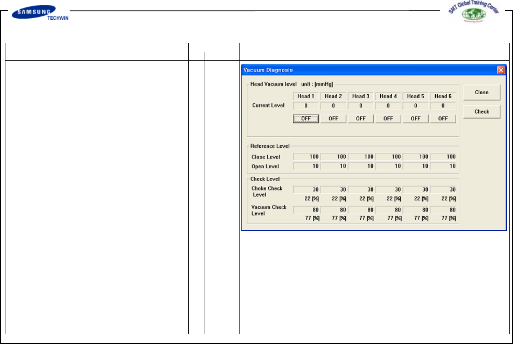The height and width of the screenshot is (344, 513).
Task: Click the "Head 1" column header
Action: tap(306, 96)
